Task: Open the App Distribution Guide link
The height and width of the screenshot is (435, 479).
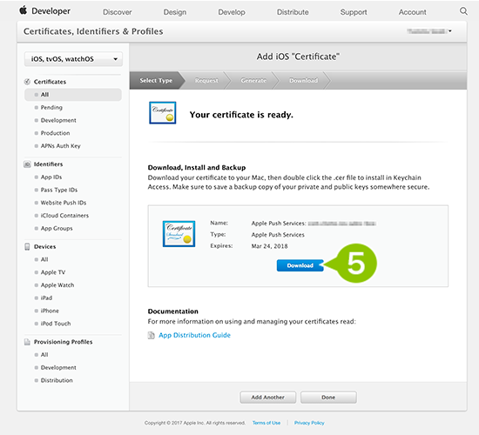Action: [x=194, y=335]
